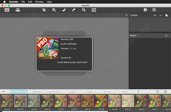Select the Crop tool
171x112 pixels.
[44, 10]
